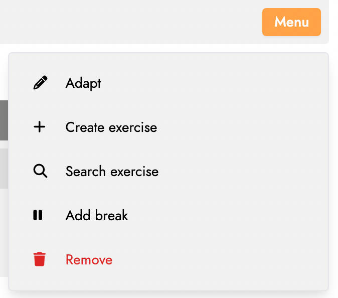
Task: Click the pause bars icon
Action: coord(38,215)
